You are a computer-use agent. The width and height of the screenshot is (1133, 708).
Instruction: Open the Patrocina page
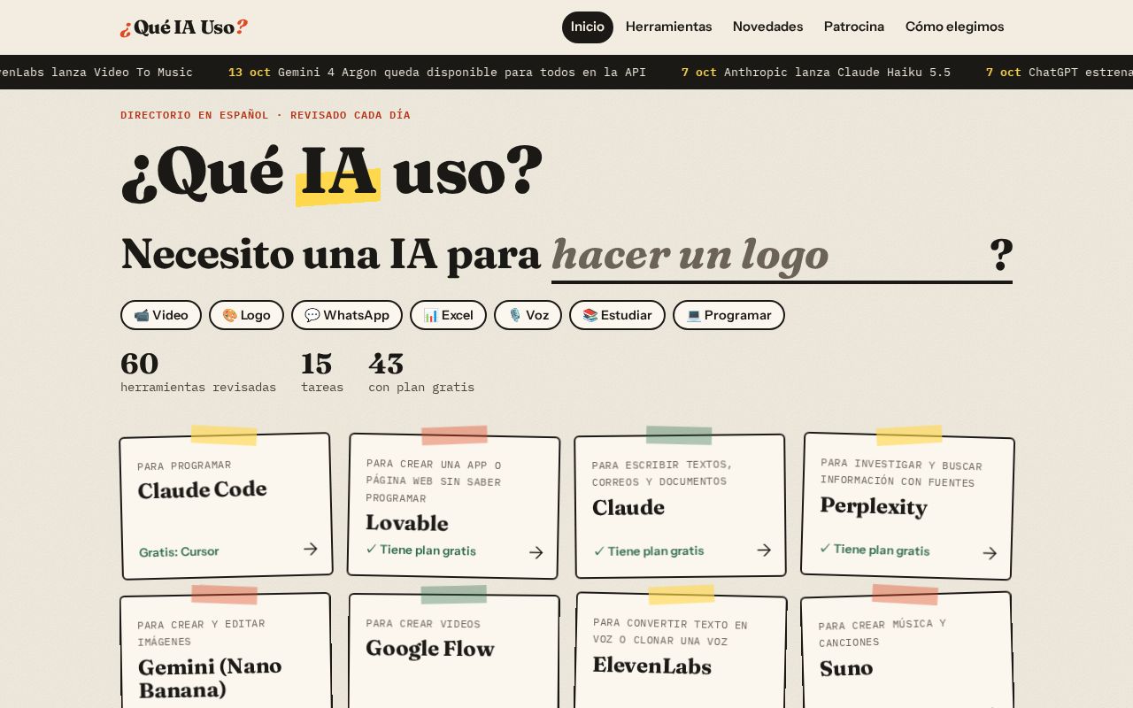coord(853,27)
